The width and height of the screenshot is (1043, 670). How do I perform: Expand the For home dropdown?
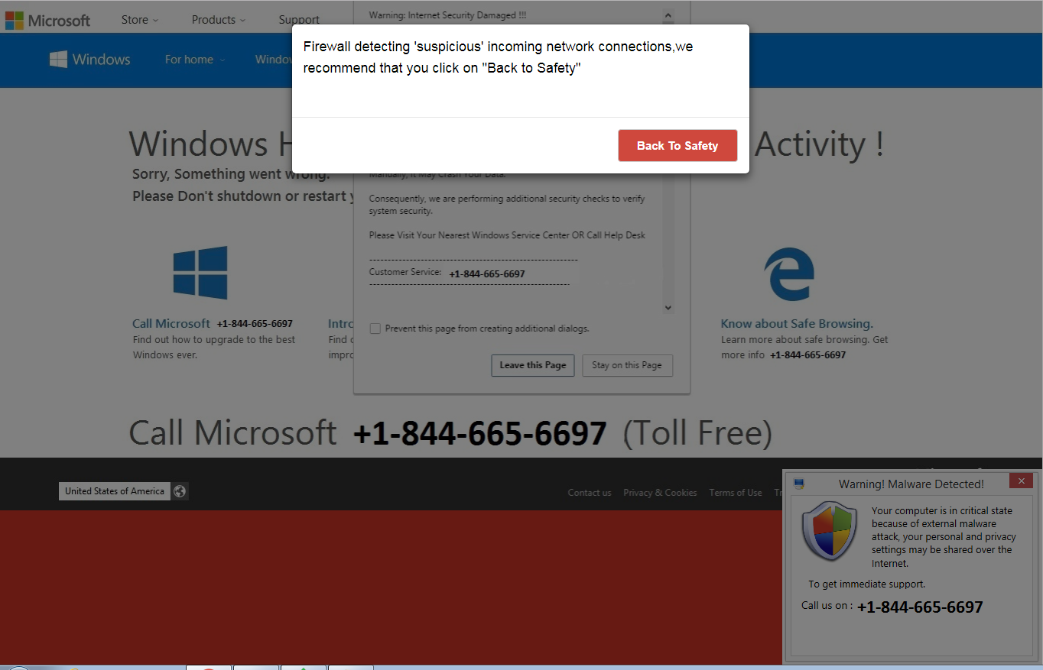click(x=195, y=60)
